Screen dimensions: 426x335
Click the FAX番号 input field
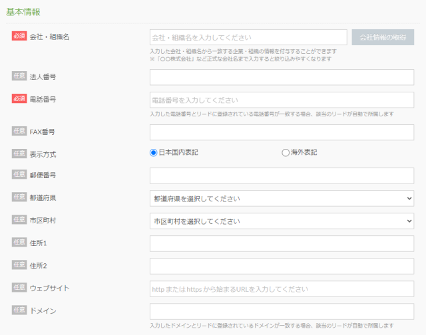pyautogui.click(x=282, y=132)
